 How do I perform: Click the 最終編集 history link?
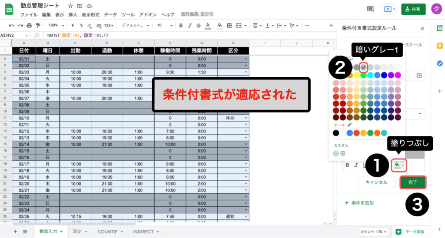(197, 14)
